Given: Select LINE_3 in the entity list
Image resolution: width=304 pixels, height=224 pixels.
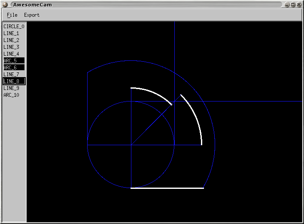Looking at the screenshot, I should 14,47.
